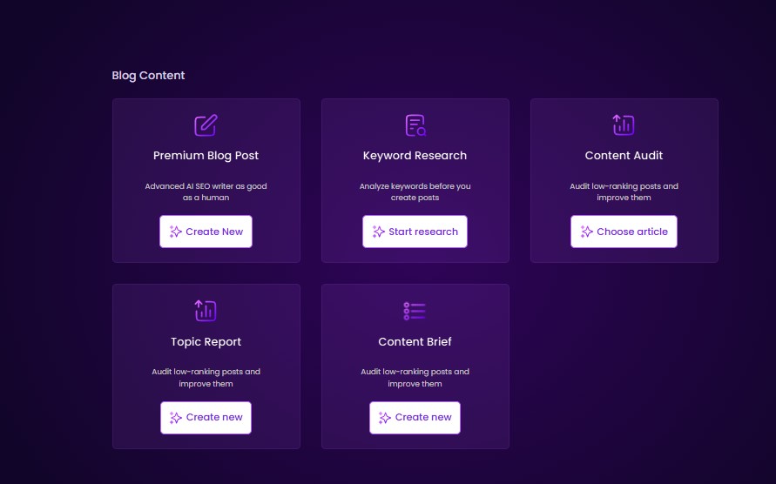
Task: Click the sparkle icon inside Start research button
Action: point(379,232)
